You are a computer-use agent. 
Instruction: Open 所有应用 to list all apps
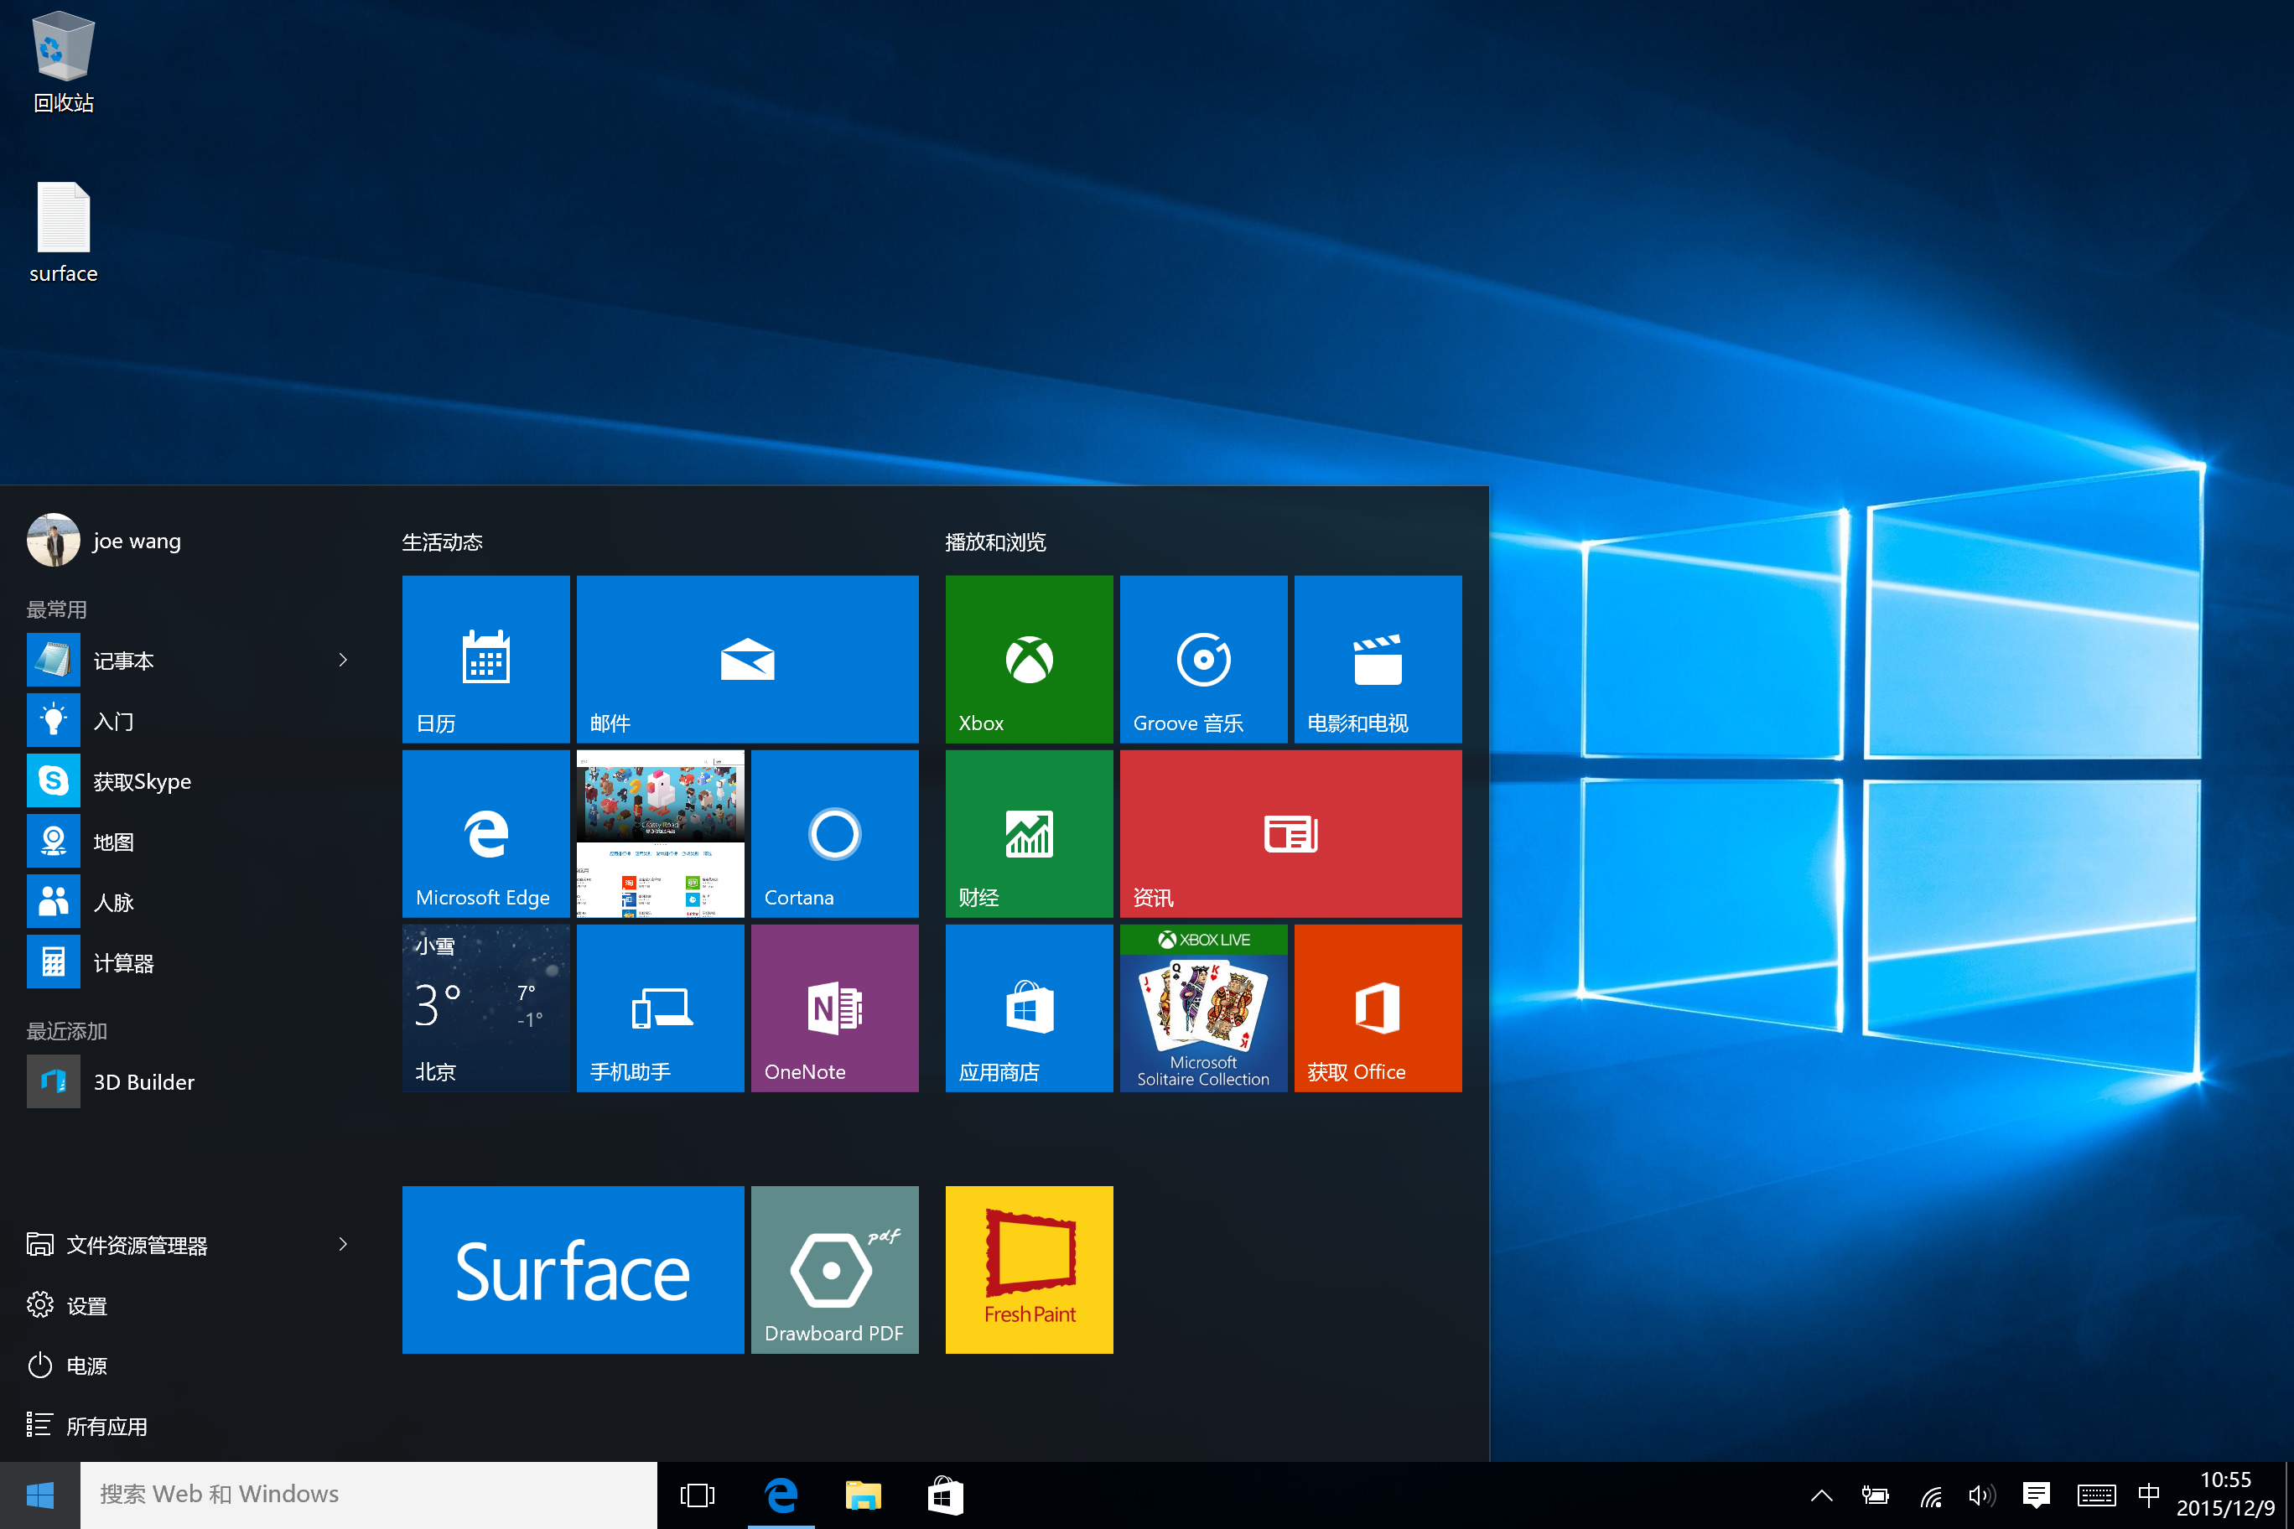107,1426
